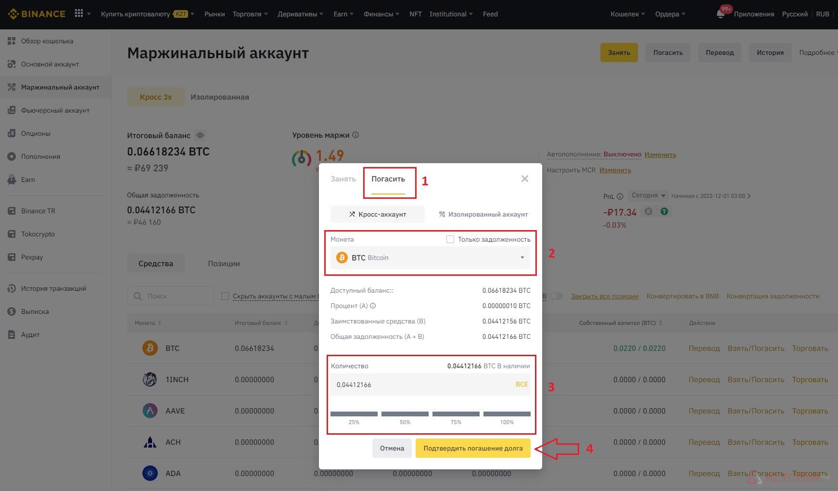Expand the Деривативы menu
838x491 pixels.
300,14
